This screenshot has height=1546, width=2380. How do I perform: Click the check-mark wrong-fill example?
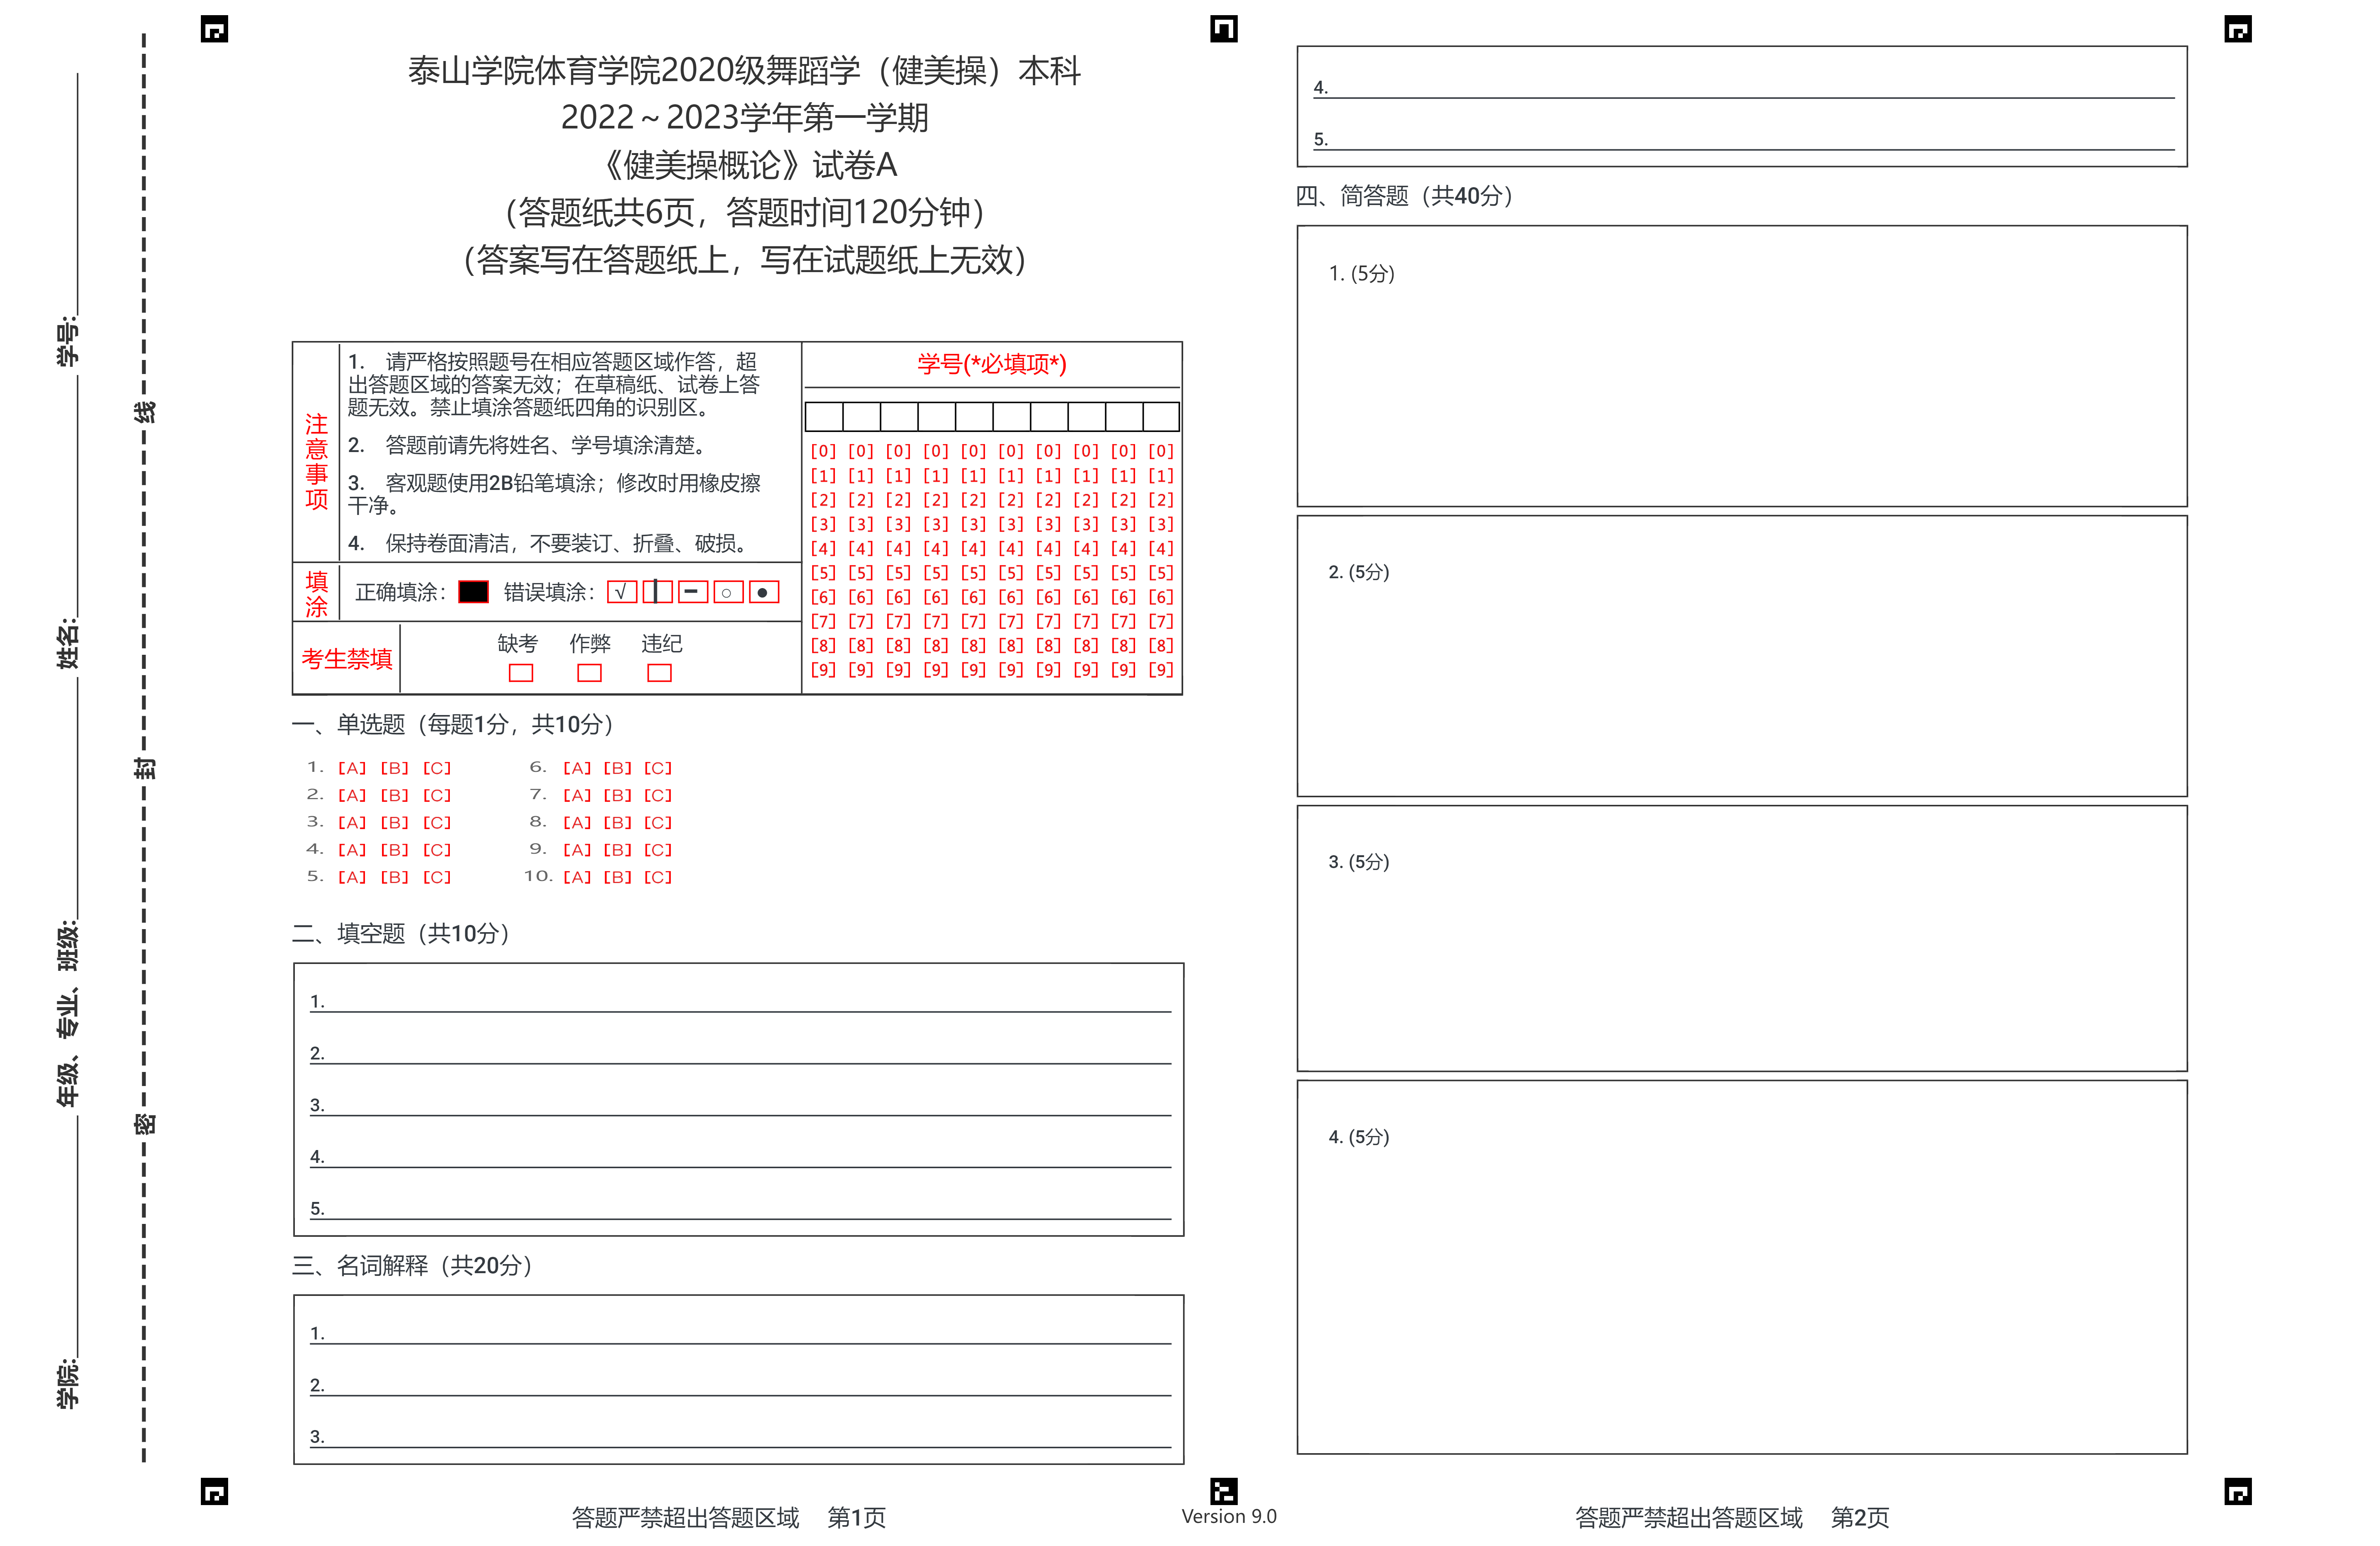(622, 592)
